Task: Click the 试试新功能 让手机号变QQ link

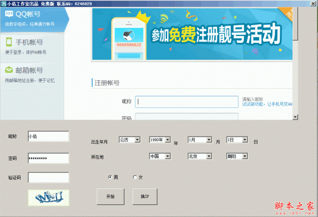Action: click(x=267, y=104)
